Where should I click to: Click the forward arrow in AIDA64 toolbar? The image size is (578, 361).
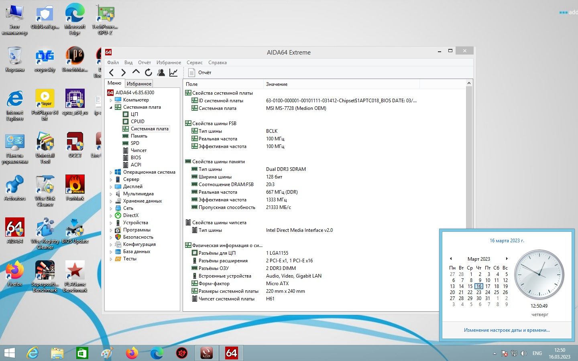pyautogui.click(x=124, y=73)
